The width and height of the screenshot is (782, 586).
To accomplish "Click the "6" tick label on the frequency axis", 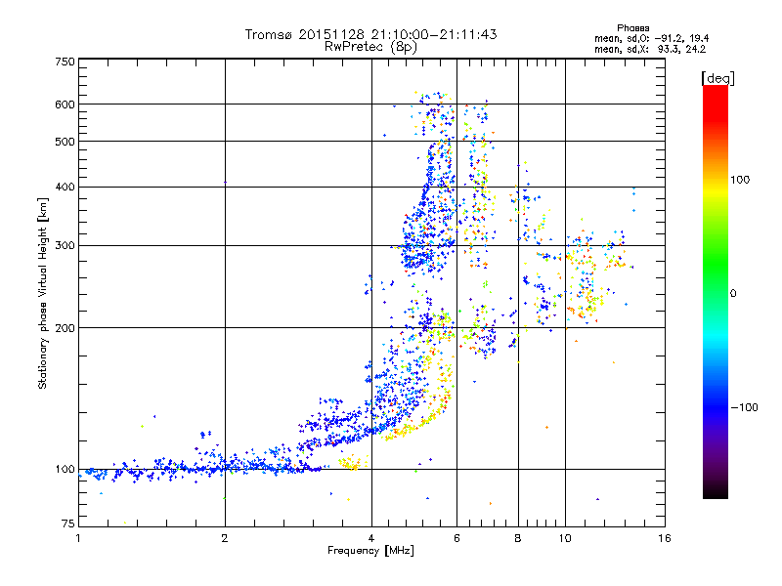I will tap(456, 538).
